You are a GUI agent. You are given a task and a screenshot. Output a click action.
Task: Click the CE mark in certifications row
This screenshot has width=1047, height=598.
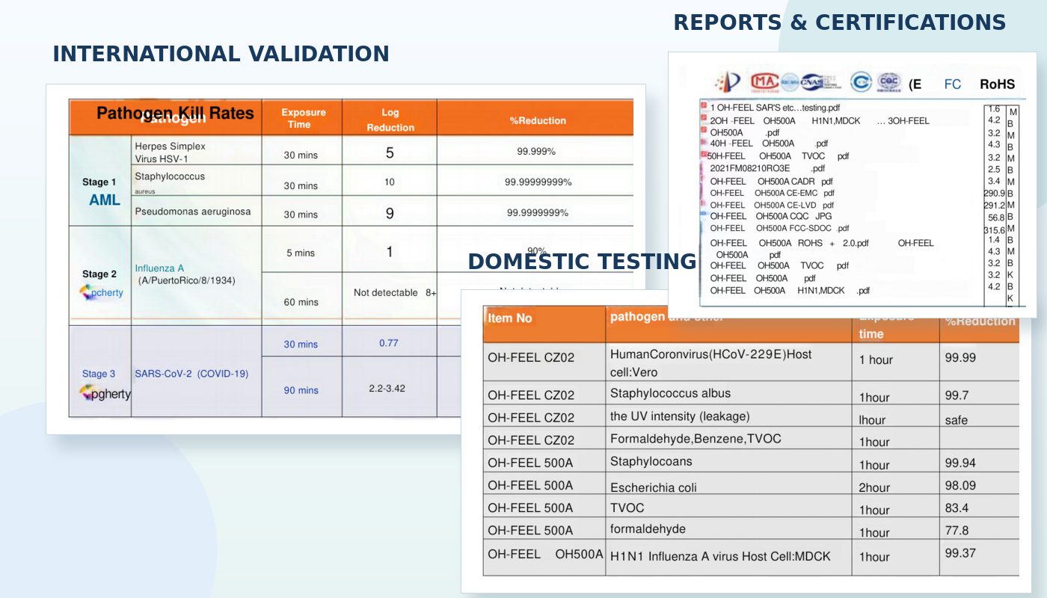pos(915,84)
